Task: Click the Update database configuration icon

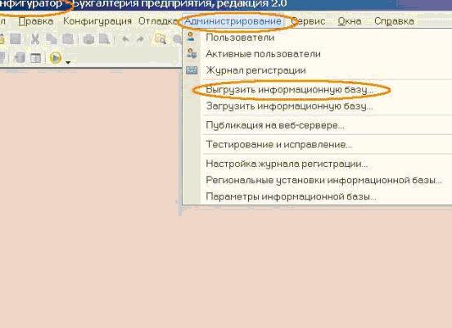Action: click(20, 58)
